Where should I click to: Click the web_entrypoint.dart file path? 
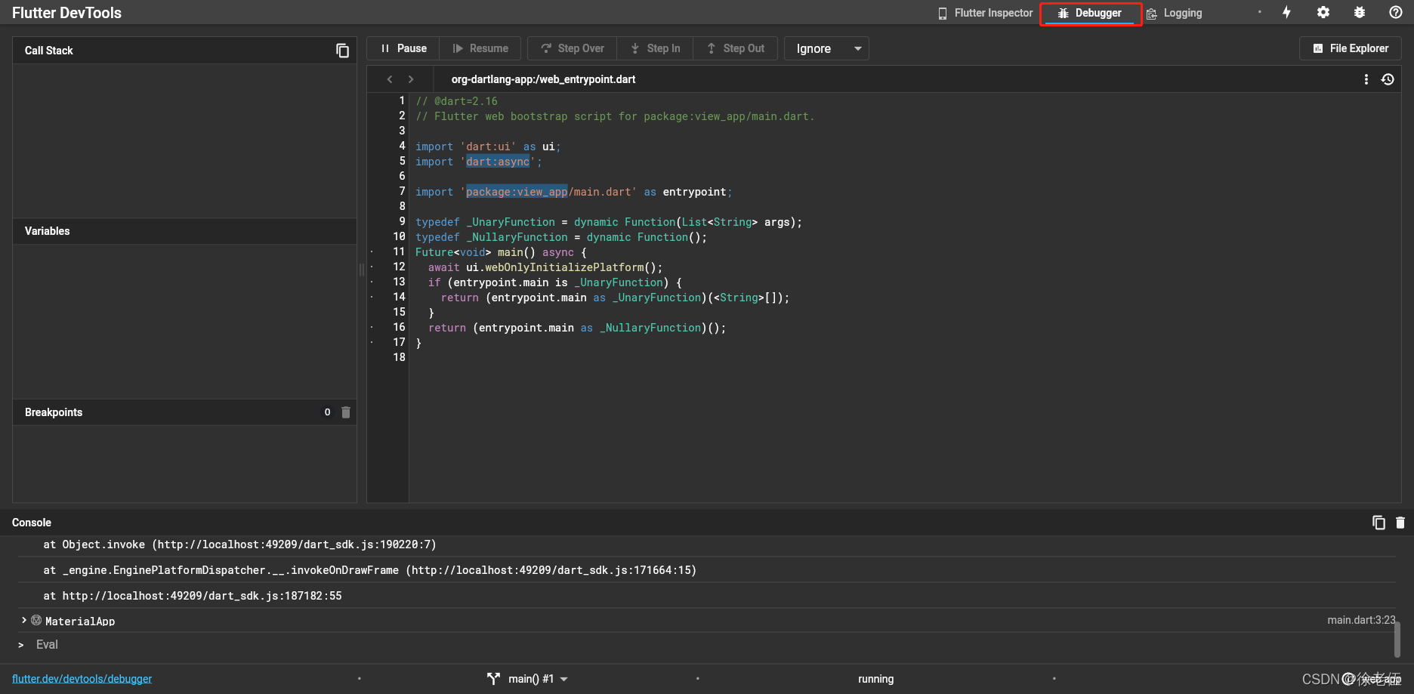pyautogui.click(x=543, y=79)
